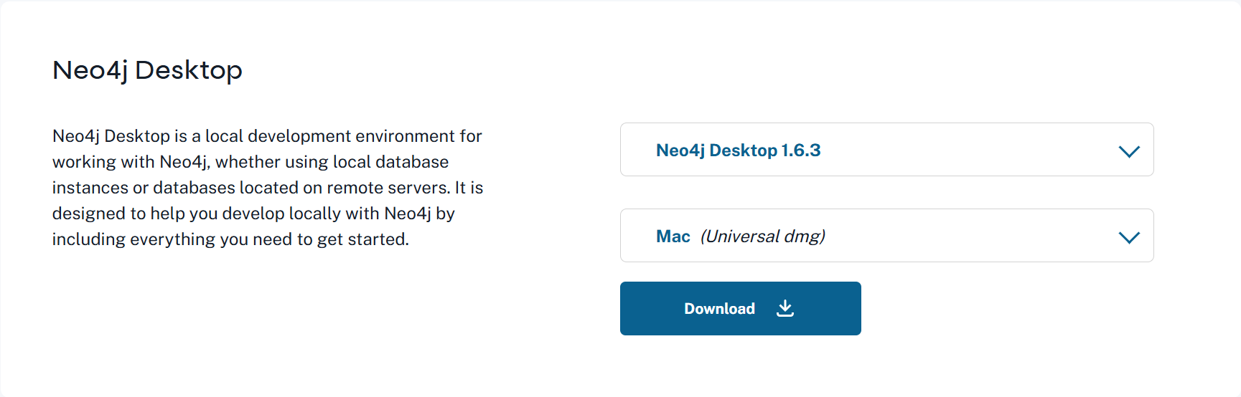Viewport: 1241px width, 397px height.
Task: Click the download arrow icon
Action: (x=785, y=308)
